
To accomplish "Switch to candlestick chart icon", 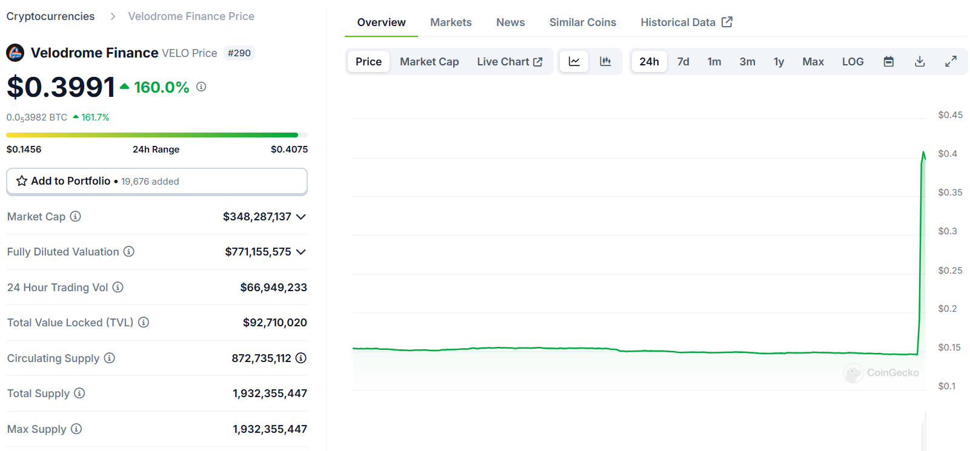I will (x=605, y=61).
